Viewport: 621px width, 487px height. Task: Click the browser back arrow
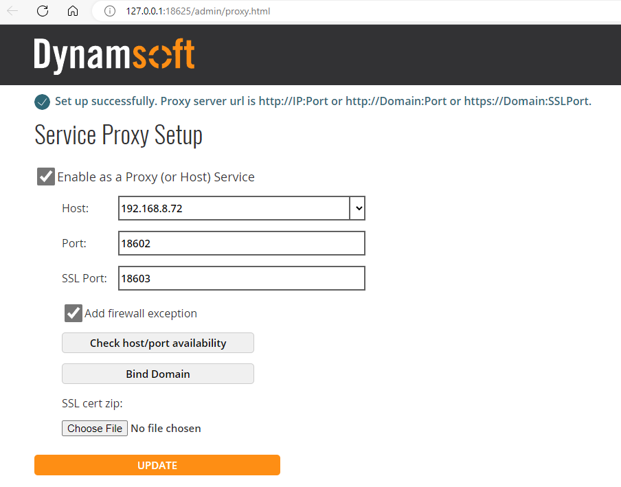pos(12,11)
